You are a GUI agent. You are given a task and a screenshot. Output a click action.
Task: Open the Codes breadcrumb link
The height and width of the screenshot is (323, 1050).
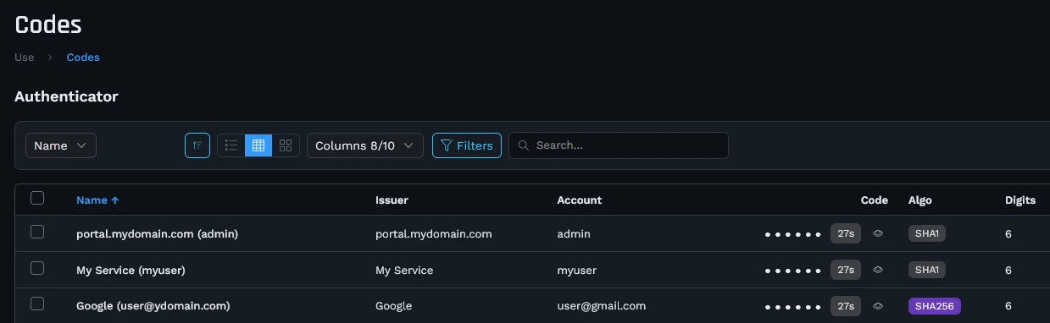[x=83, y=57]
